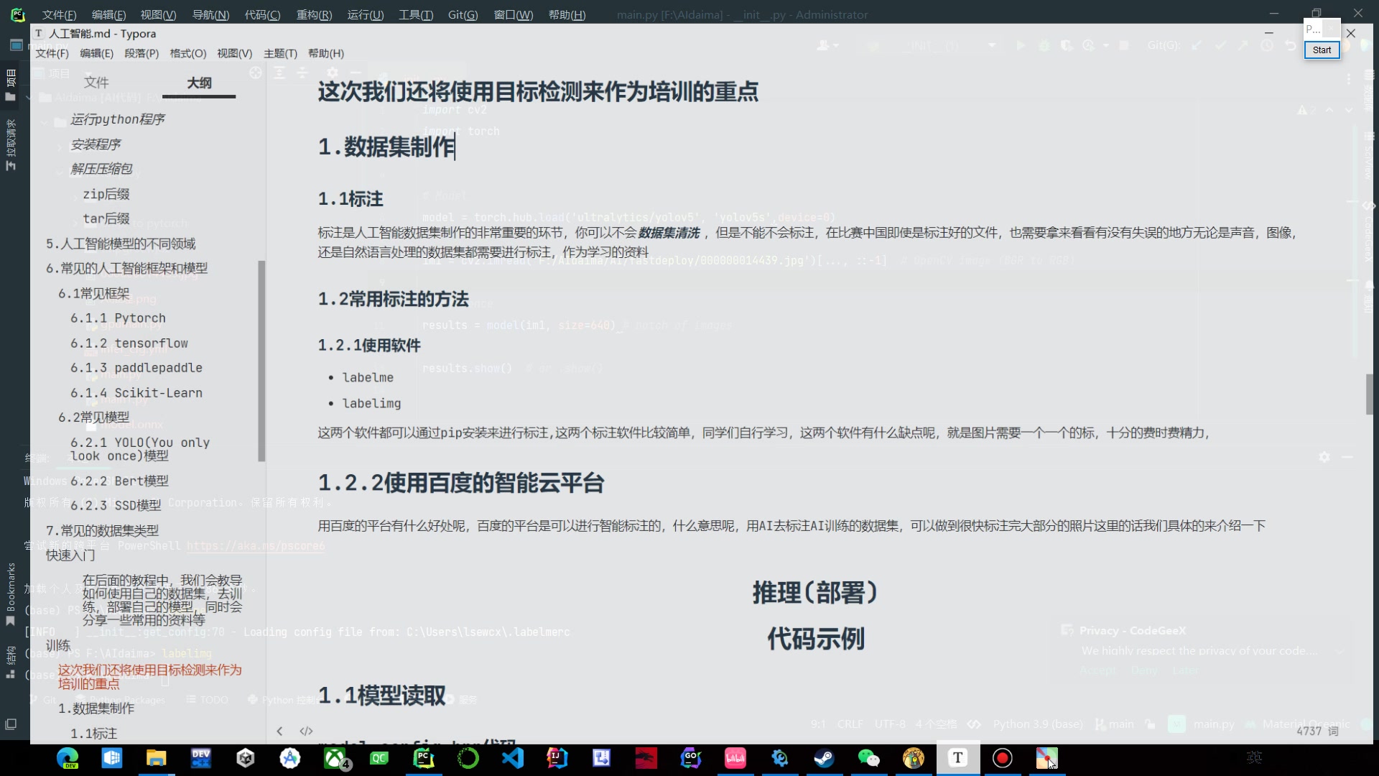Image resolution: width=1379 pixels, height=776 pixels.
Task: Jump to outline item 运行python程序
Action: coord(118,119)
